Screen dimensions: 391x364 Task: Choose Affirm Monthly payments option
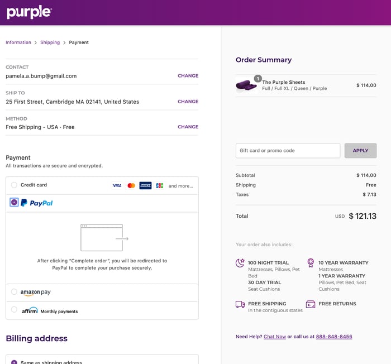(x=14, y=310)
